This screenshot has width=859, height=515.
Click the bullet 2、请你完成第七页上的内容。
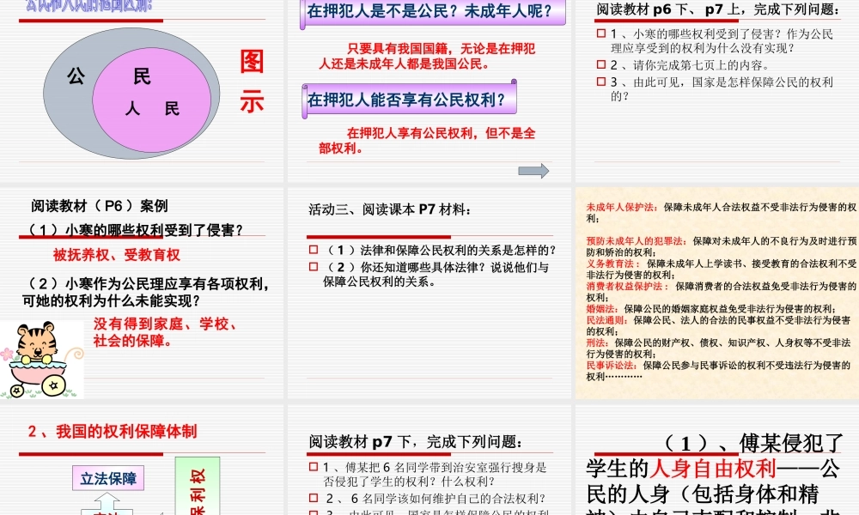[691, 65]
